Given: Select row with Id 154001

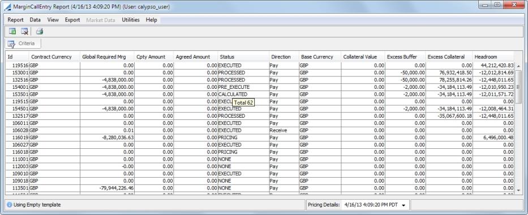Looking at the screenshot, I should [260, 87].
